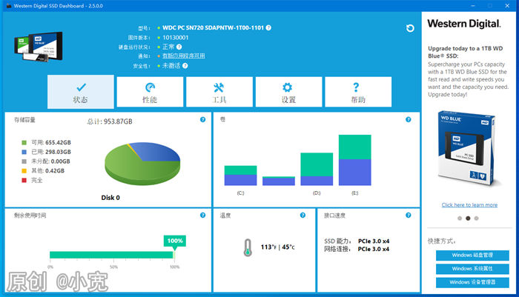Click help icon in storage capacity panel

(203, 120)
